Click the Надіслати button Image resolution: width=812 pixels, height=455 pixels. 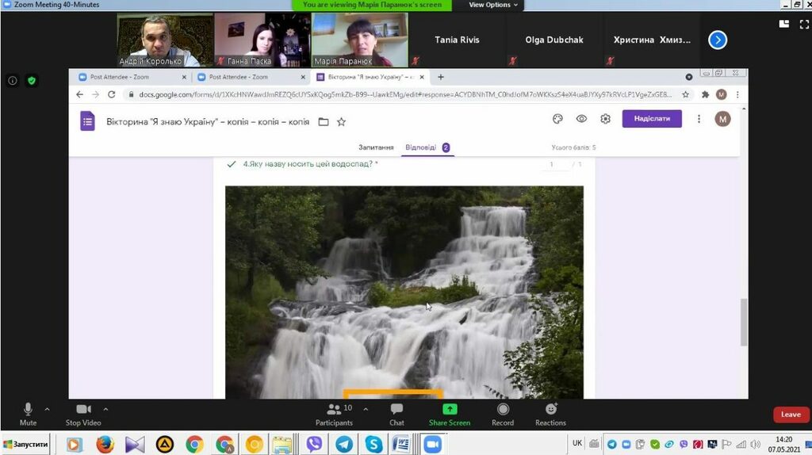(651, 119)
